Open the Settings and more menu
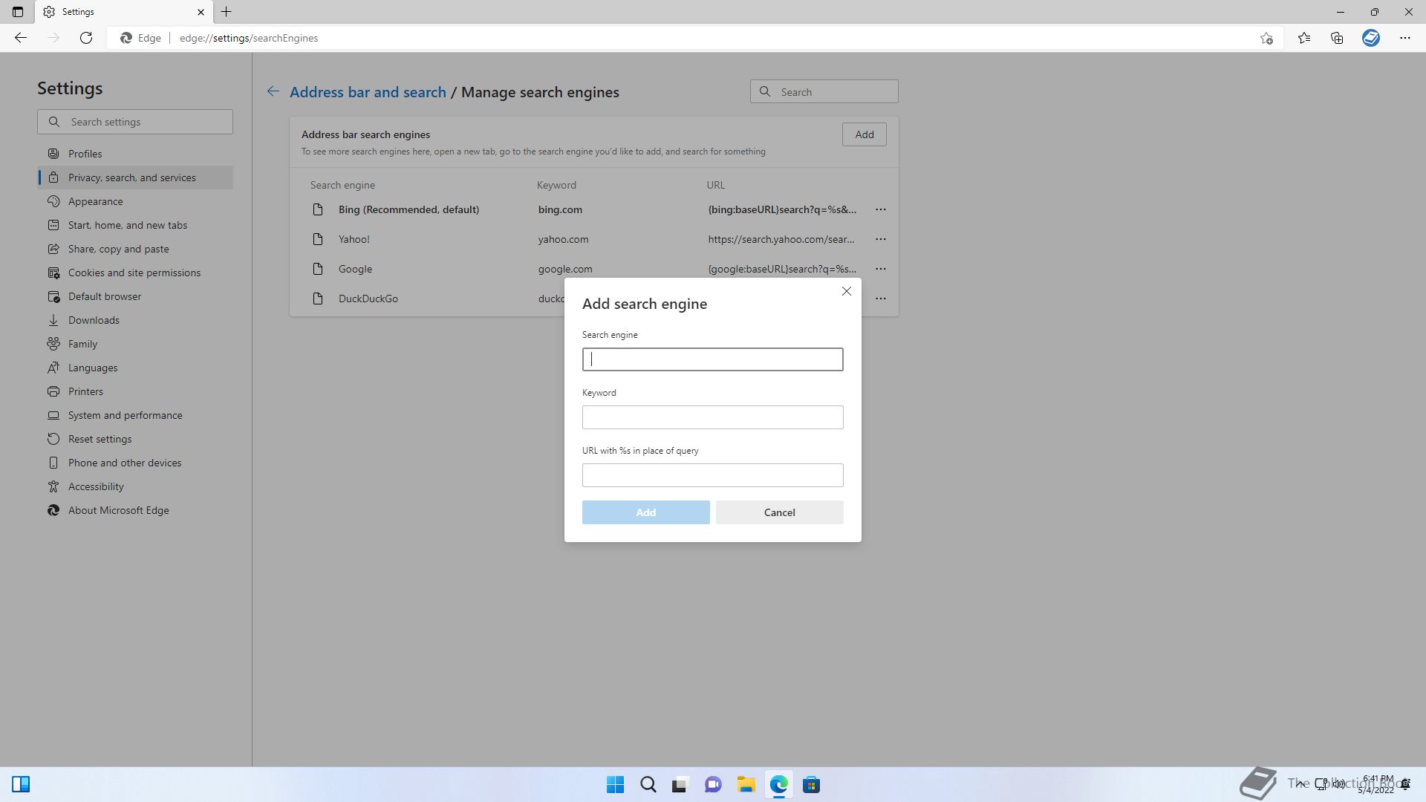The height and width of the screenshot is (802, 1426). [1405, 38]
